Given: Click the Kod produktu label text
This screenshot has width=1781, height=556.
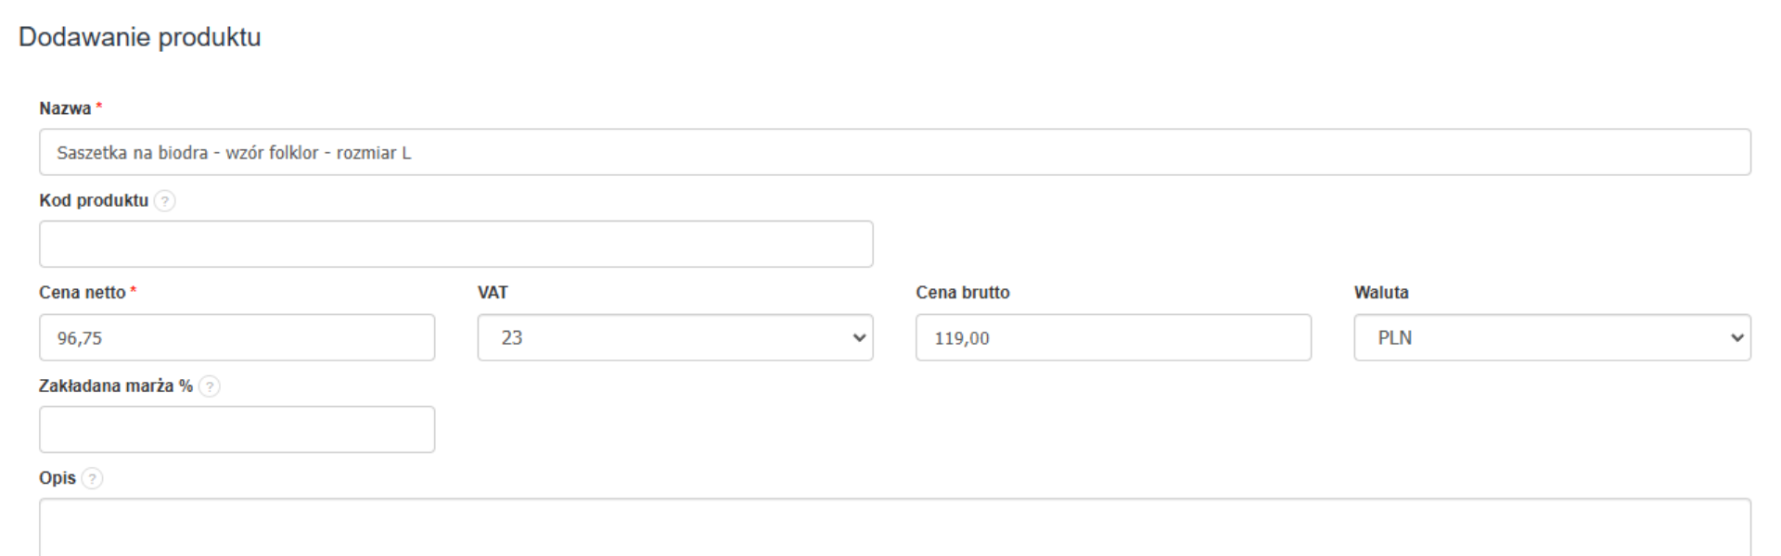Looking at the screenshot, I should coord(94,200).
